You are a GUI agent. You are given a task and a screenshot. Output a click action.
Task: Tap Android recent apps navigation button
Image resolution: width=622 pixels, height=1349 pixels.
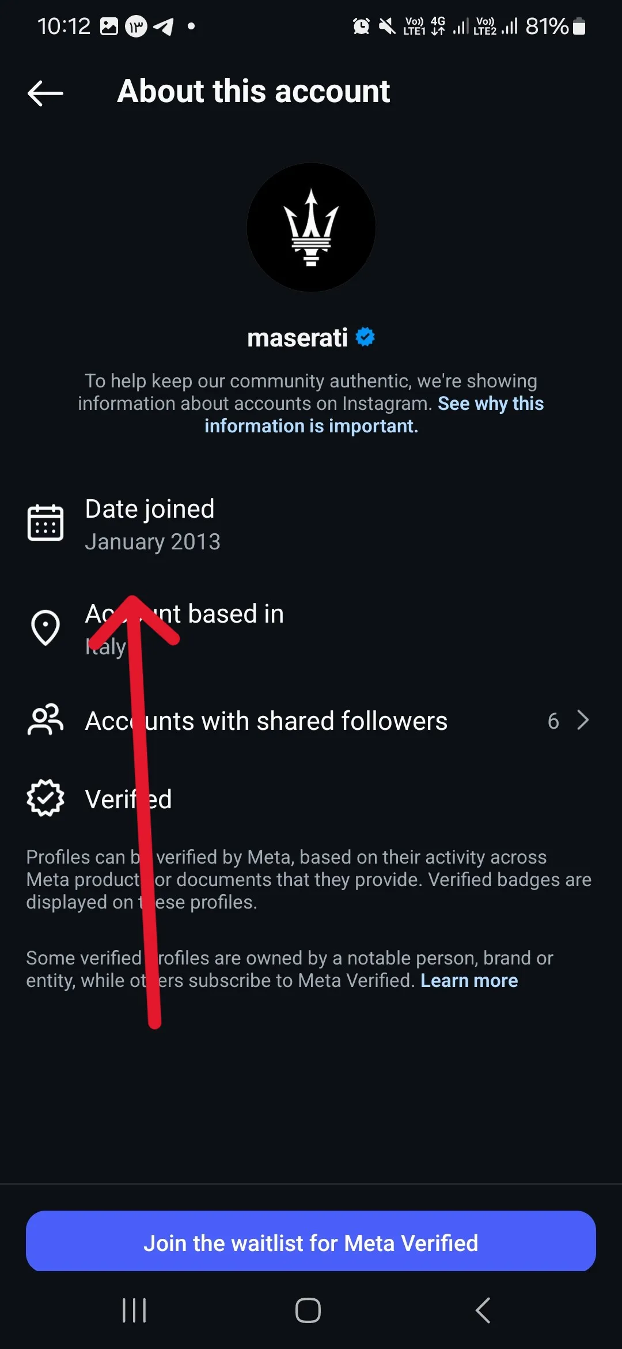click(134, 1310)
